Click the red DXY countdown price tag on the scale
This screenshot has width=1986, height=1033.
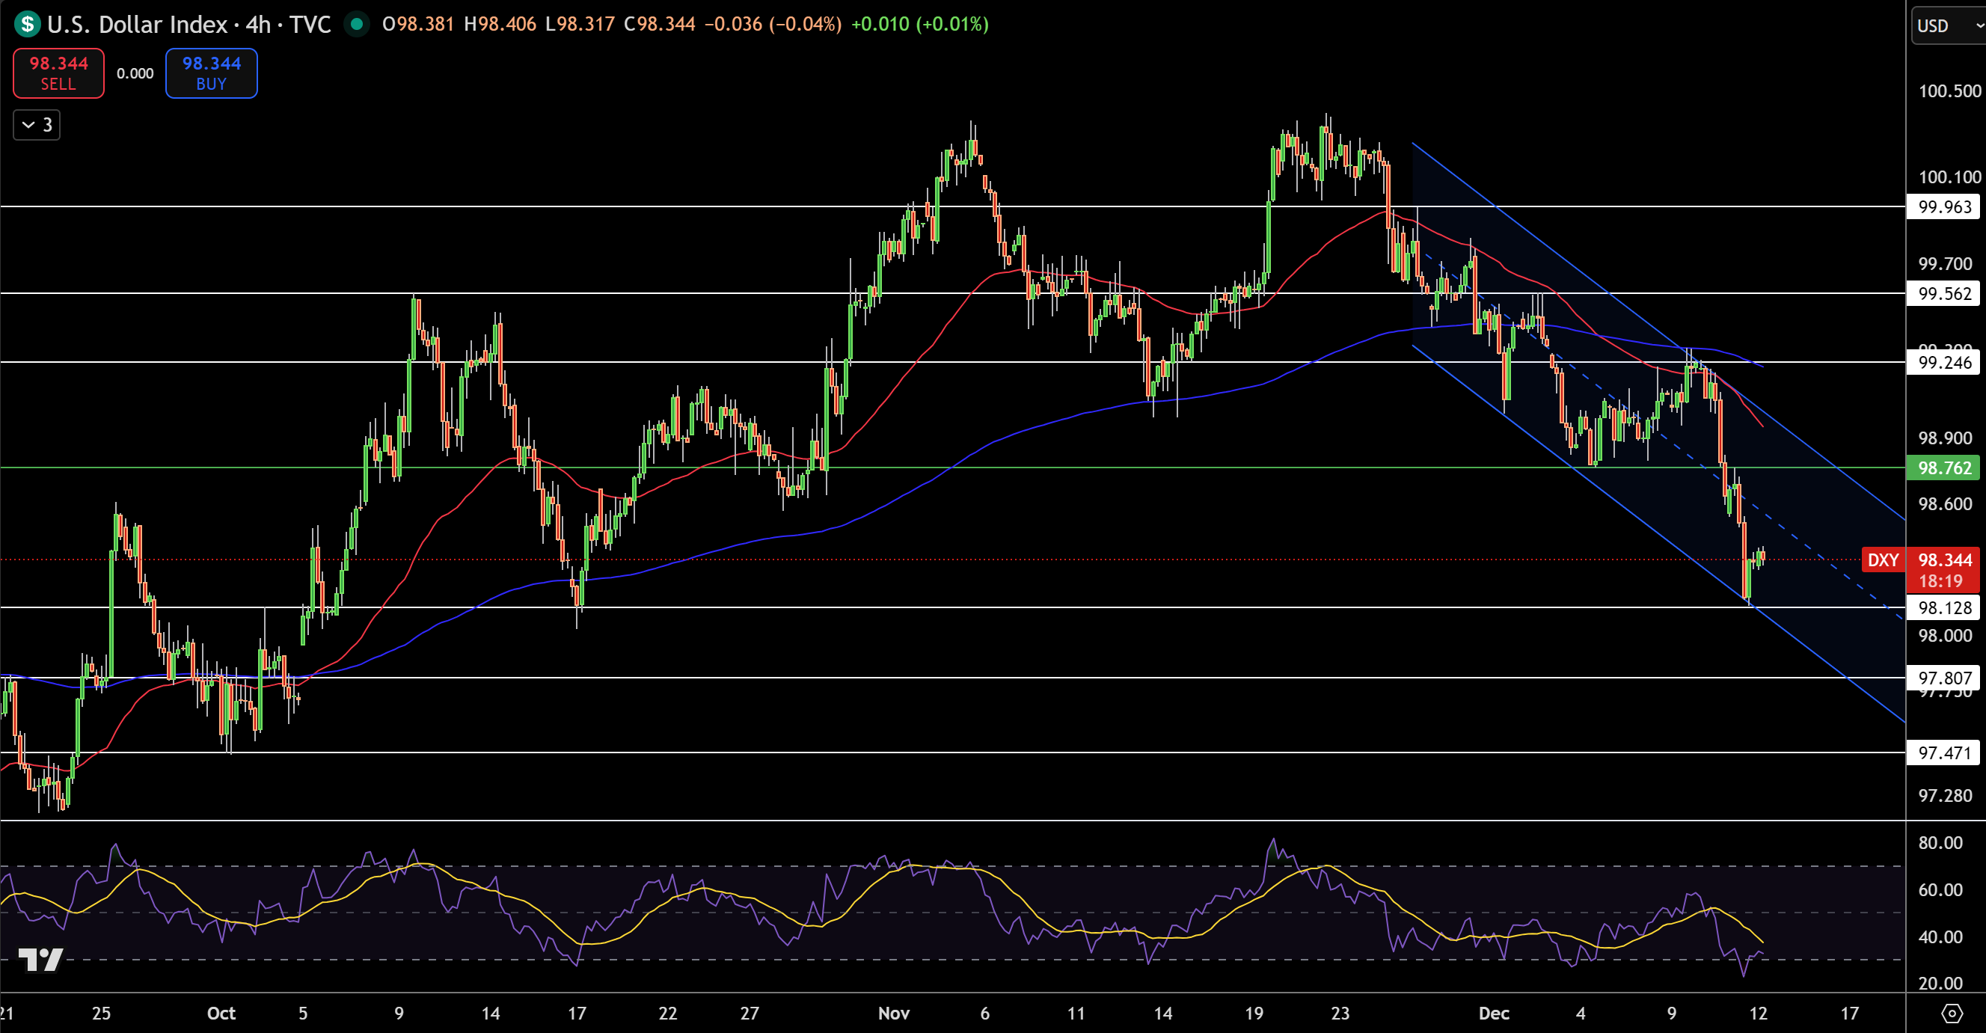tap(1943, 571)
